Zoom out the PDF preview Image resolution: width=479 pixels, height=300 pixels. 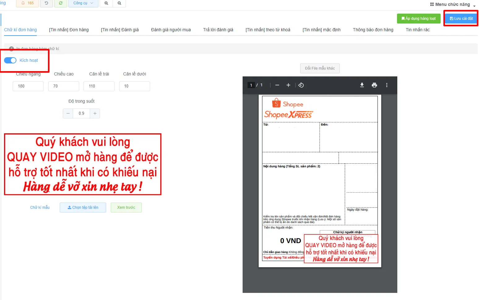pyautogui.click(x=277, y=85)
